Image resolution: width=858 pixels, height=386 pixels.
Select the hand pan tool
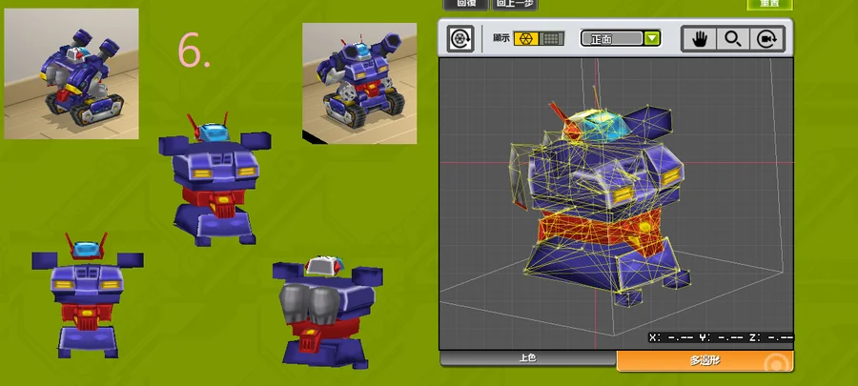pos(699,39)
